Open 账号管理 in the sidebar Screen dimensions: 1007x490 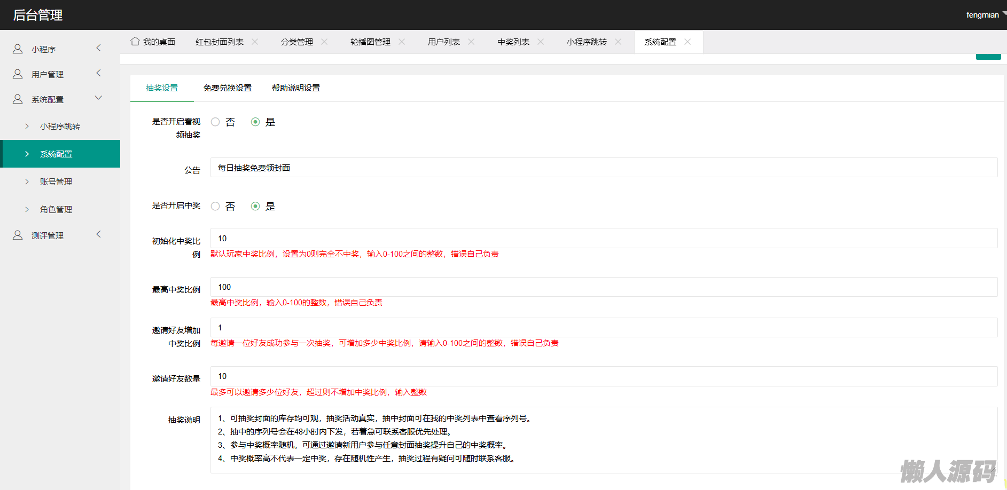[56, 182]
